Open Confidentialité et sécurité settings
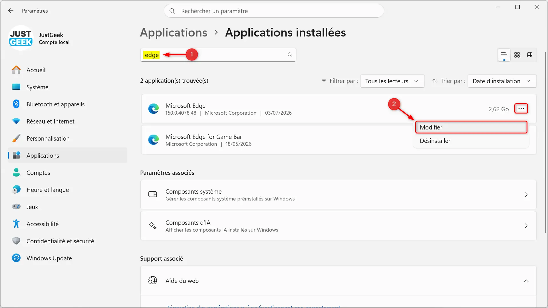The width and height of the screenshot is (548, 308). (67, 241)
